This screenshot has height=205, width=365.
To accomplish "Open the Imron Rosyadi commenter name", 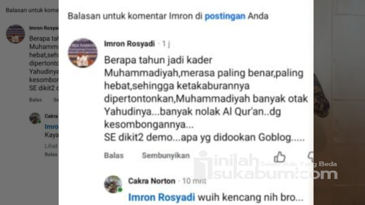I will pos(129,44).
